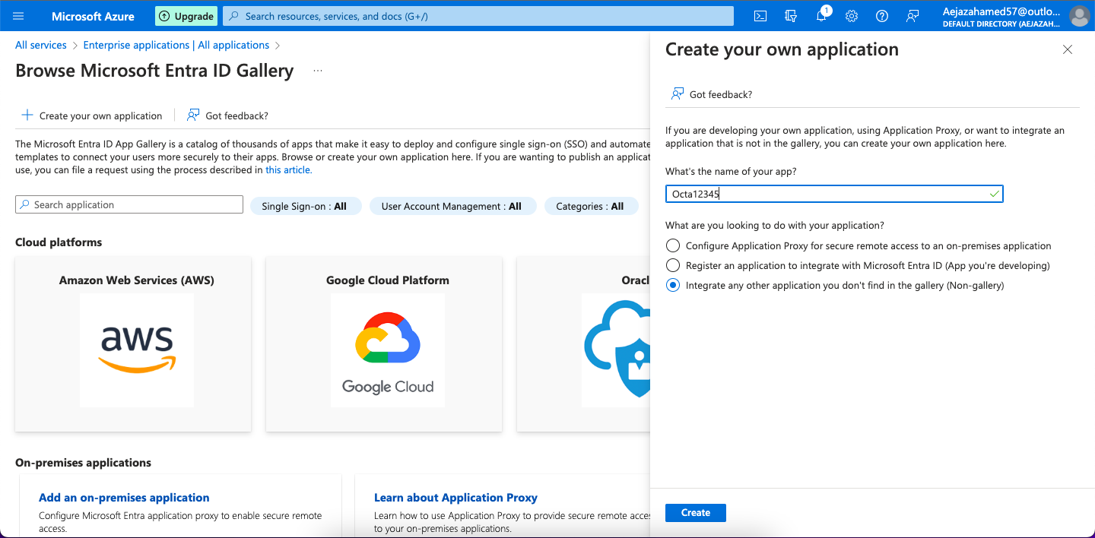Select the Non-gallery integration radio option

[x=673, y=285]
